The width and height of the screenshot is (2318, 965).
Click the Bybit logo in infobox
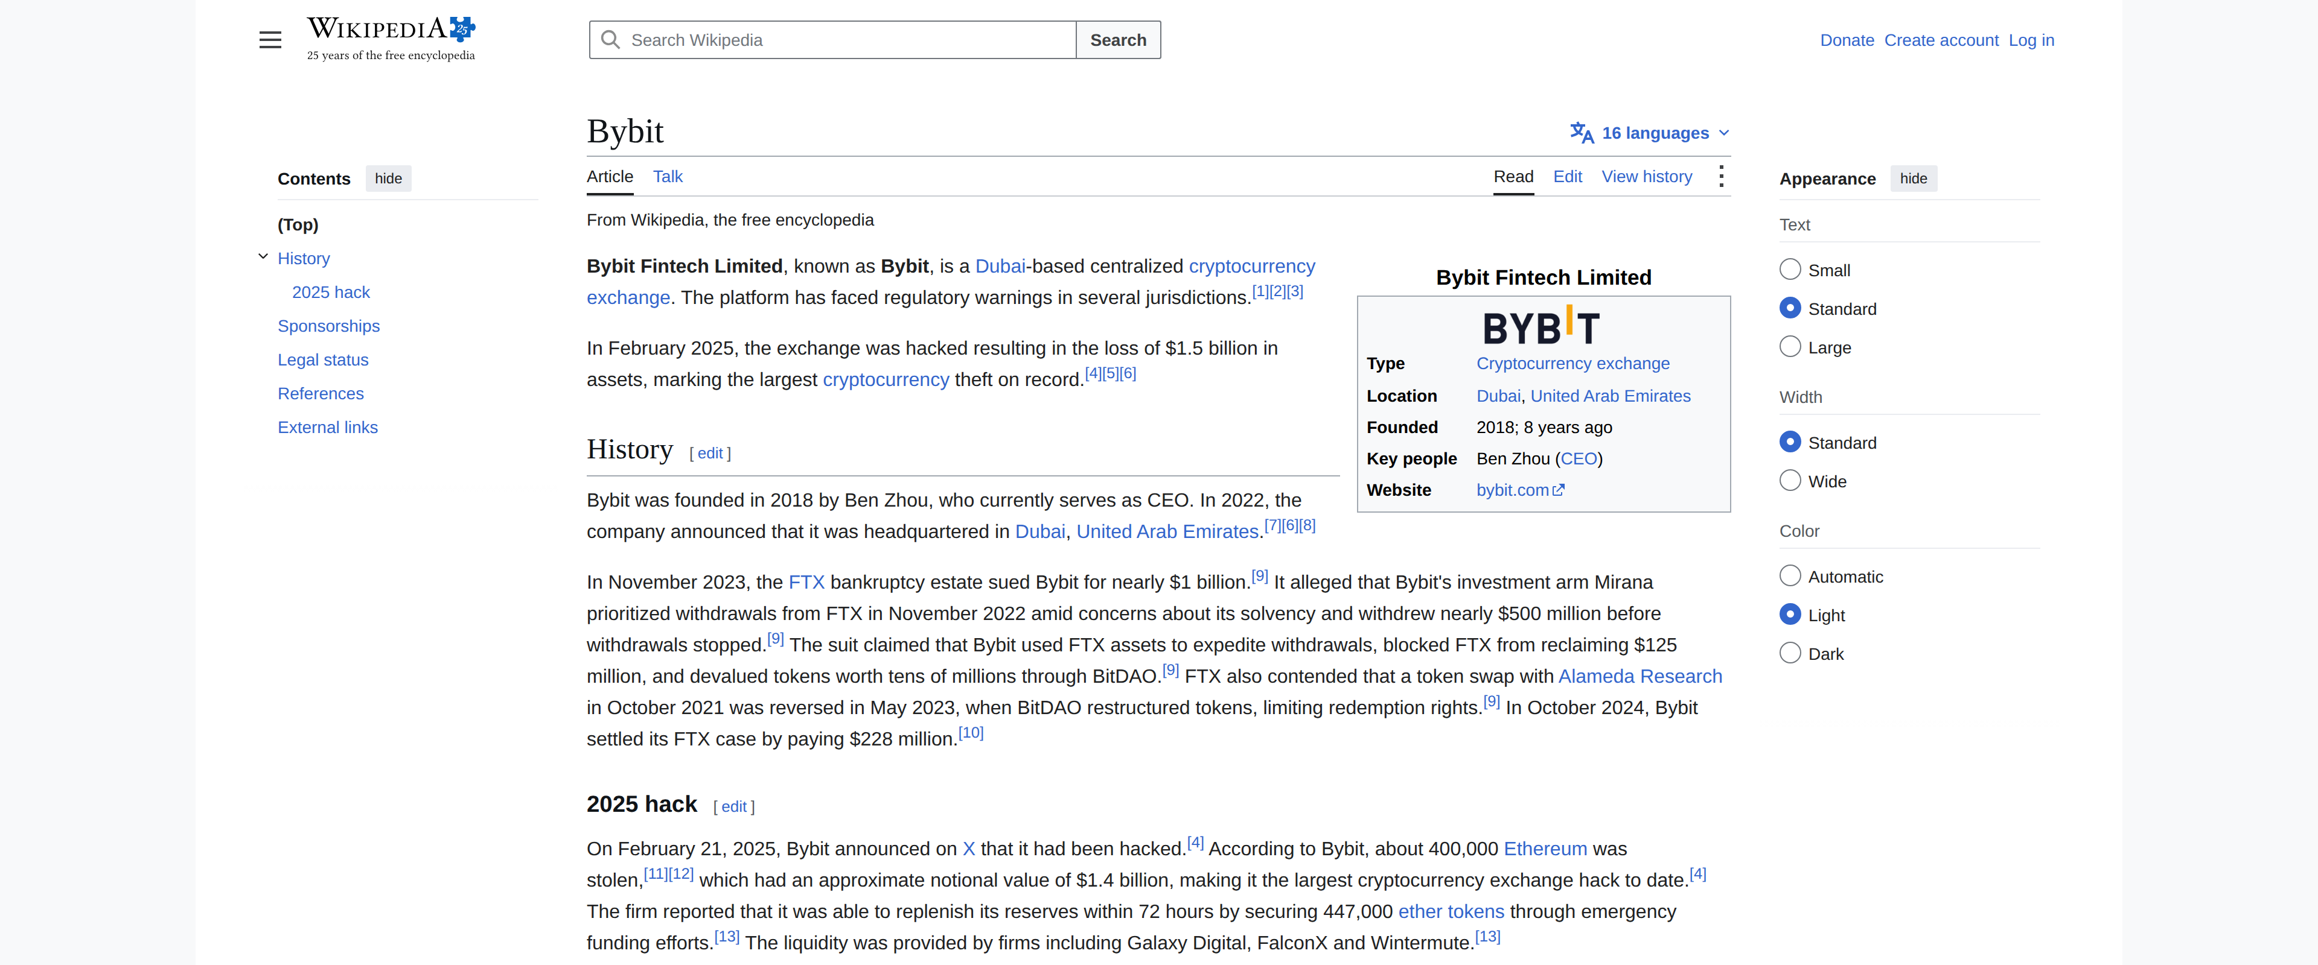[1542, 326]
